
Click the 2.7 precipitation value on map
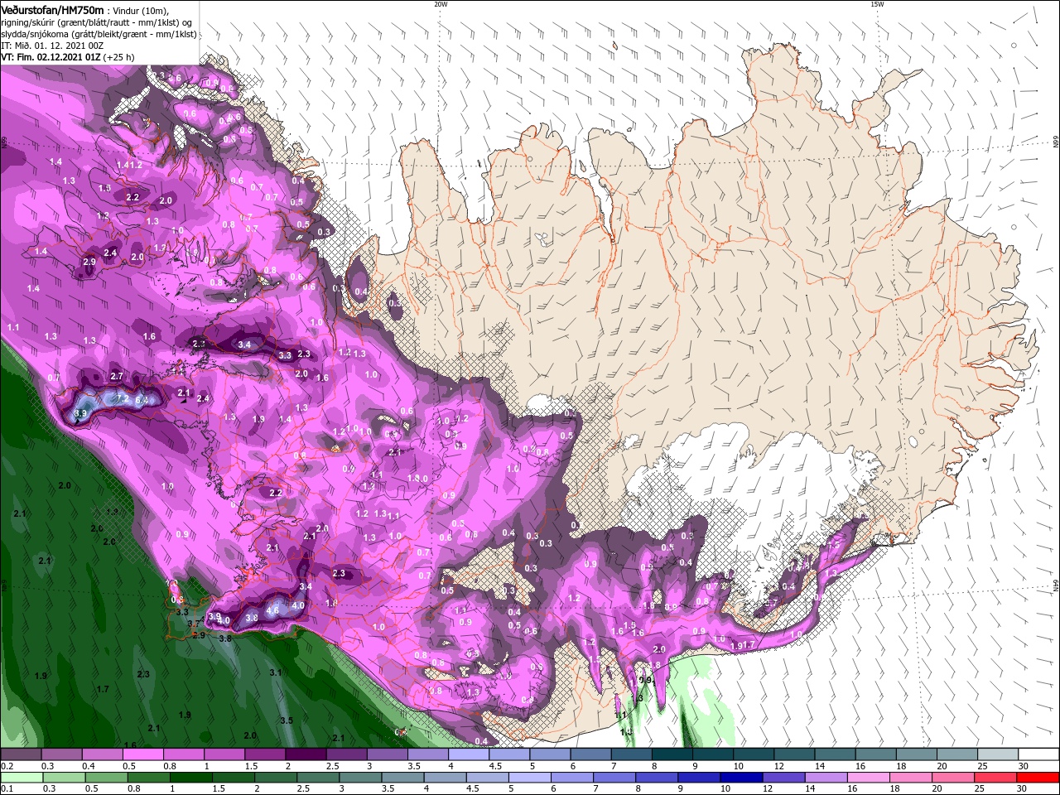click(117, 376)
